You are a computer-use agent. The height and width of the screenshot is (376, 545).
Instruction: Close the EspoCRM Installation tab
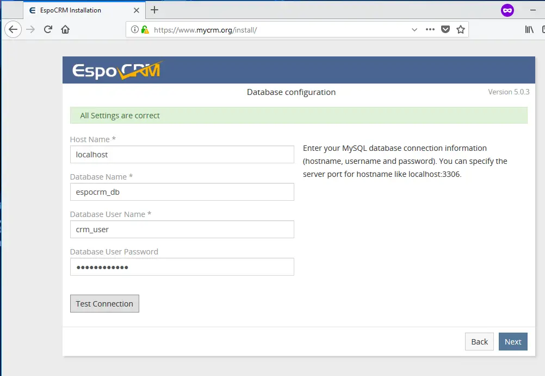pyautogui.click(x=137, y=10)
